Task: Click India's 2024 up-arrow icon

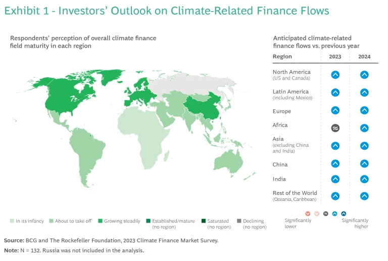Action: coord(364,179)
